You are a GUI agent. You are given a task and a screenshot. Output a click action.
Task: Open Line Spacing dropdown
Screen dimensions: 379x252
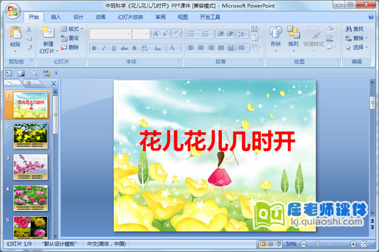click(x=243, y=34)
